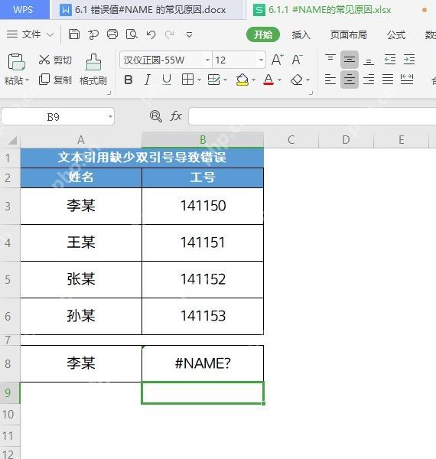Select Align Left icon
This screenshot has height=459, width=436.
[330, 80]
